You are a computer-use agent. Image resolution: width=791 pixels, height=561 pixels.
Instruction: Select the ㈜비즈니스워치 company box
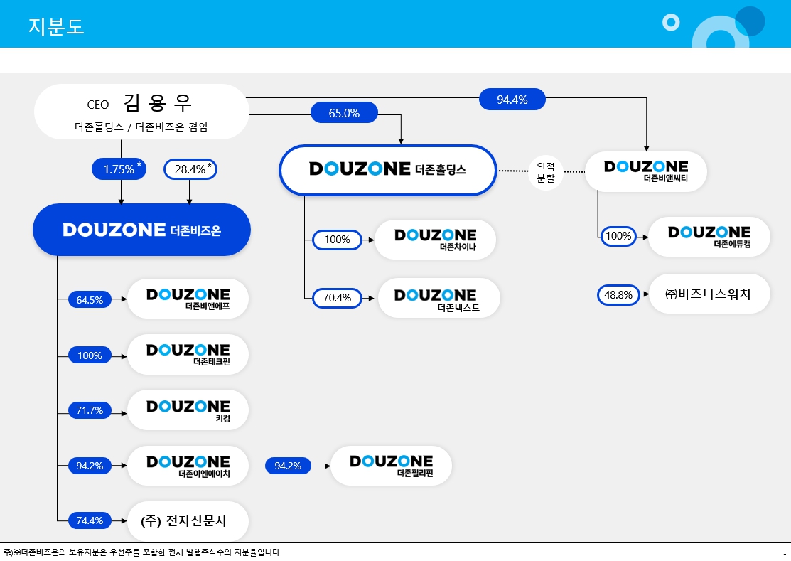pyautogui.click(x=709, y=294)
